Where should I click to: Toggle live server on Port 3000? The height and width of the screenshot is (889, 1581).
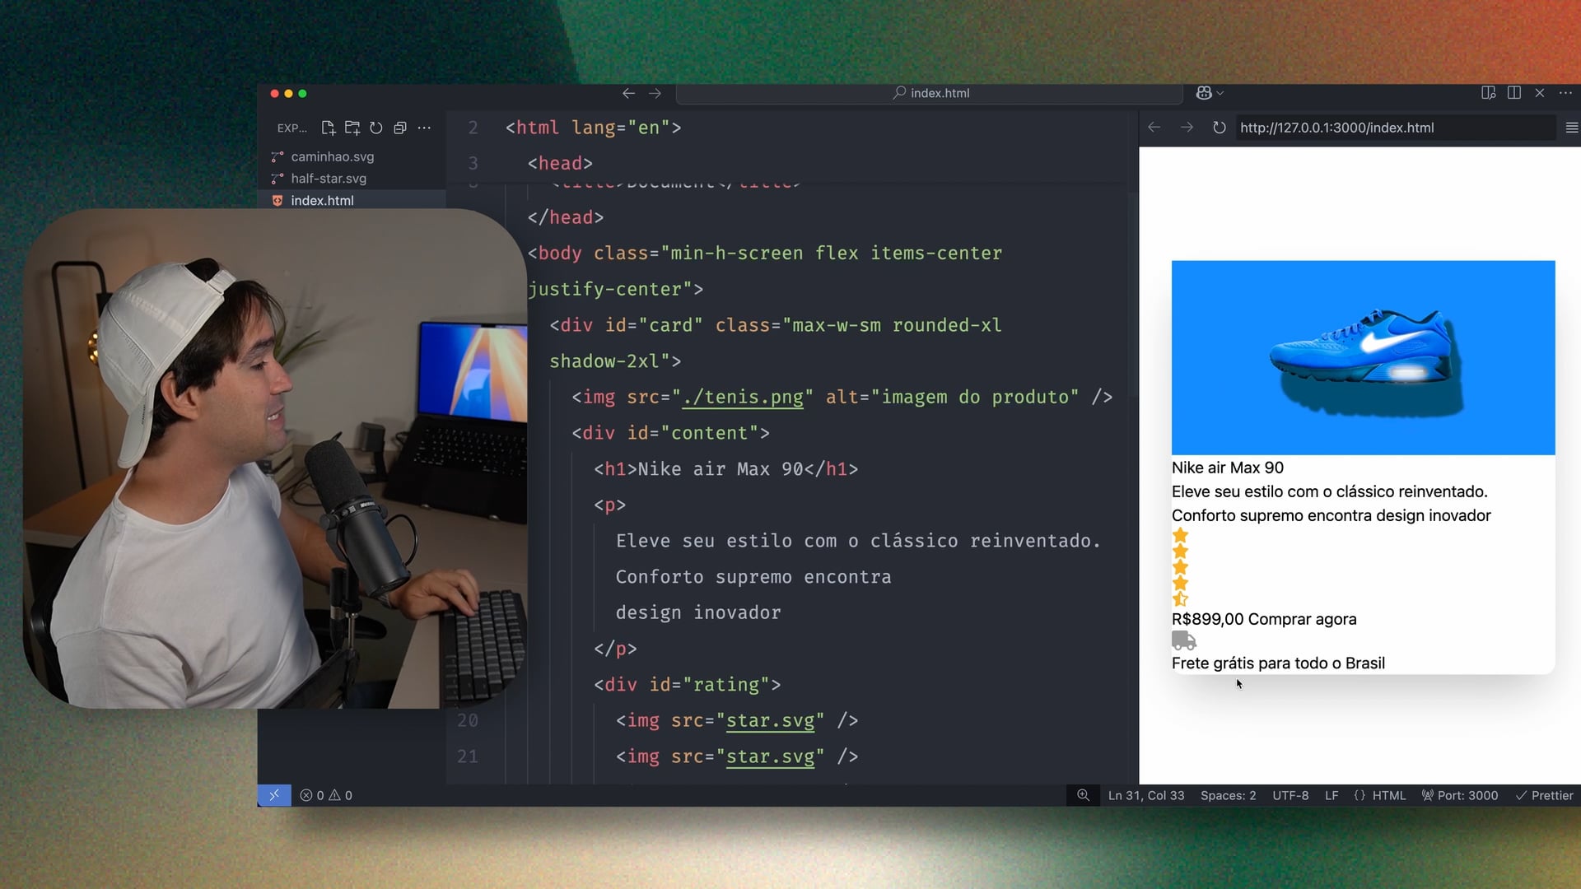(x=1460, y=795)
